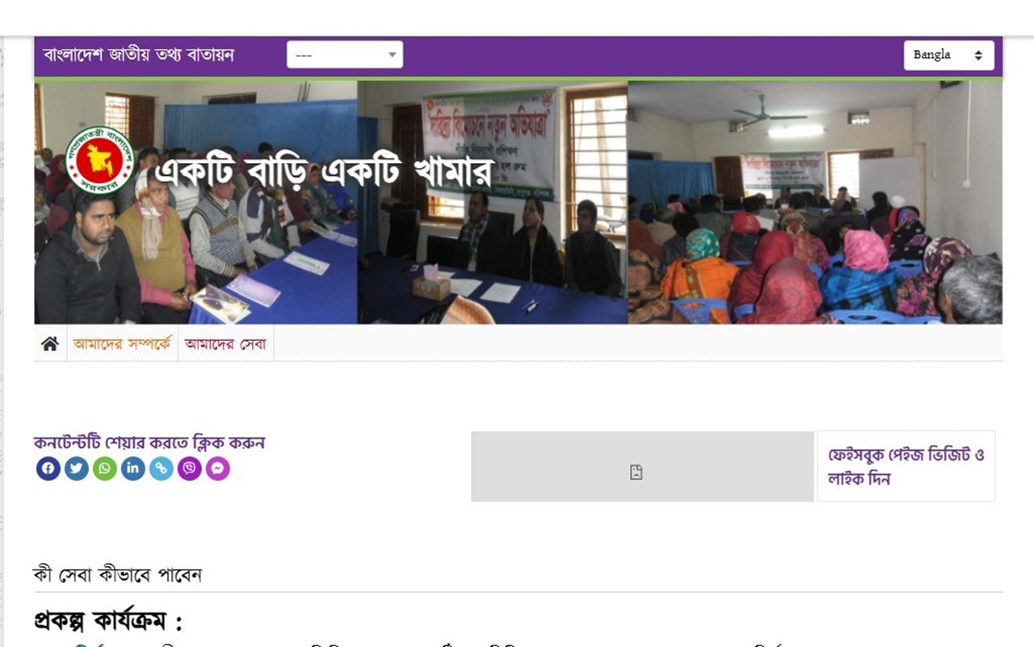This screenshot has width=1034, height=647.
Task: Click the Bangladesh government round logo
Action: 100,160
